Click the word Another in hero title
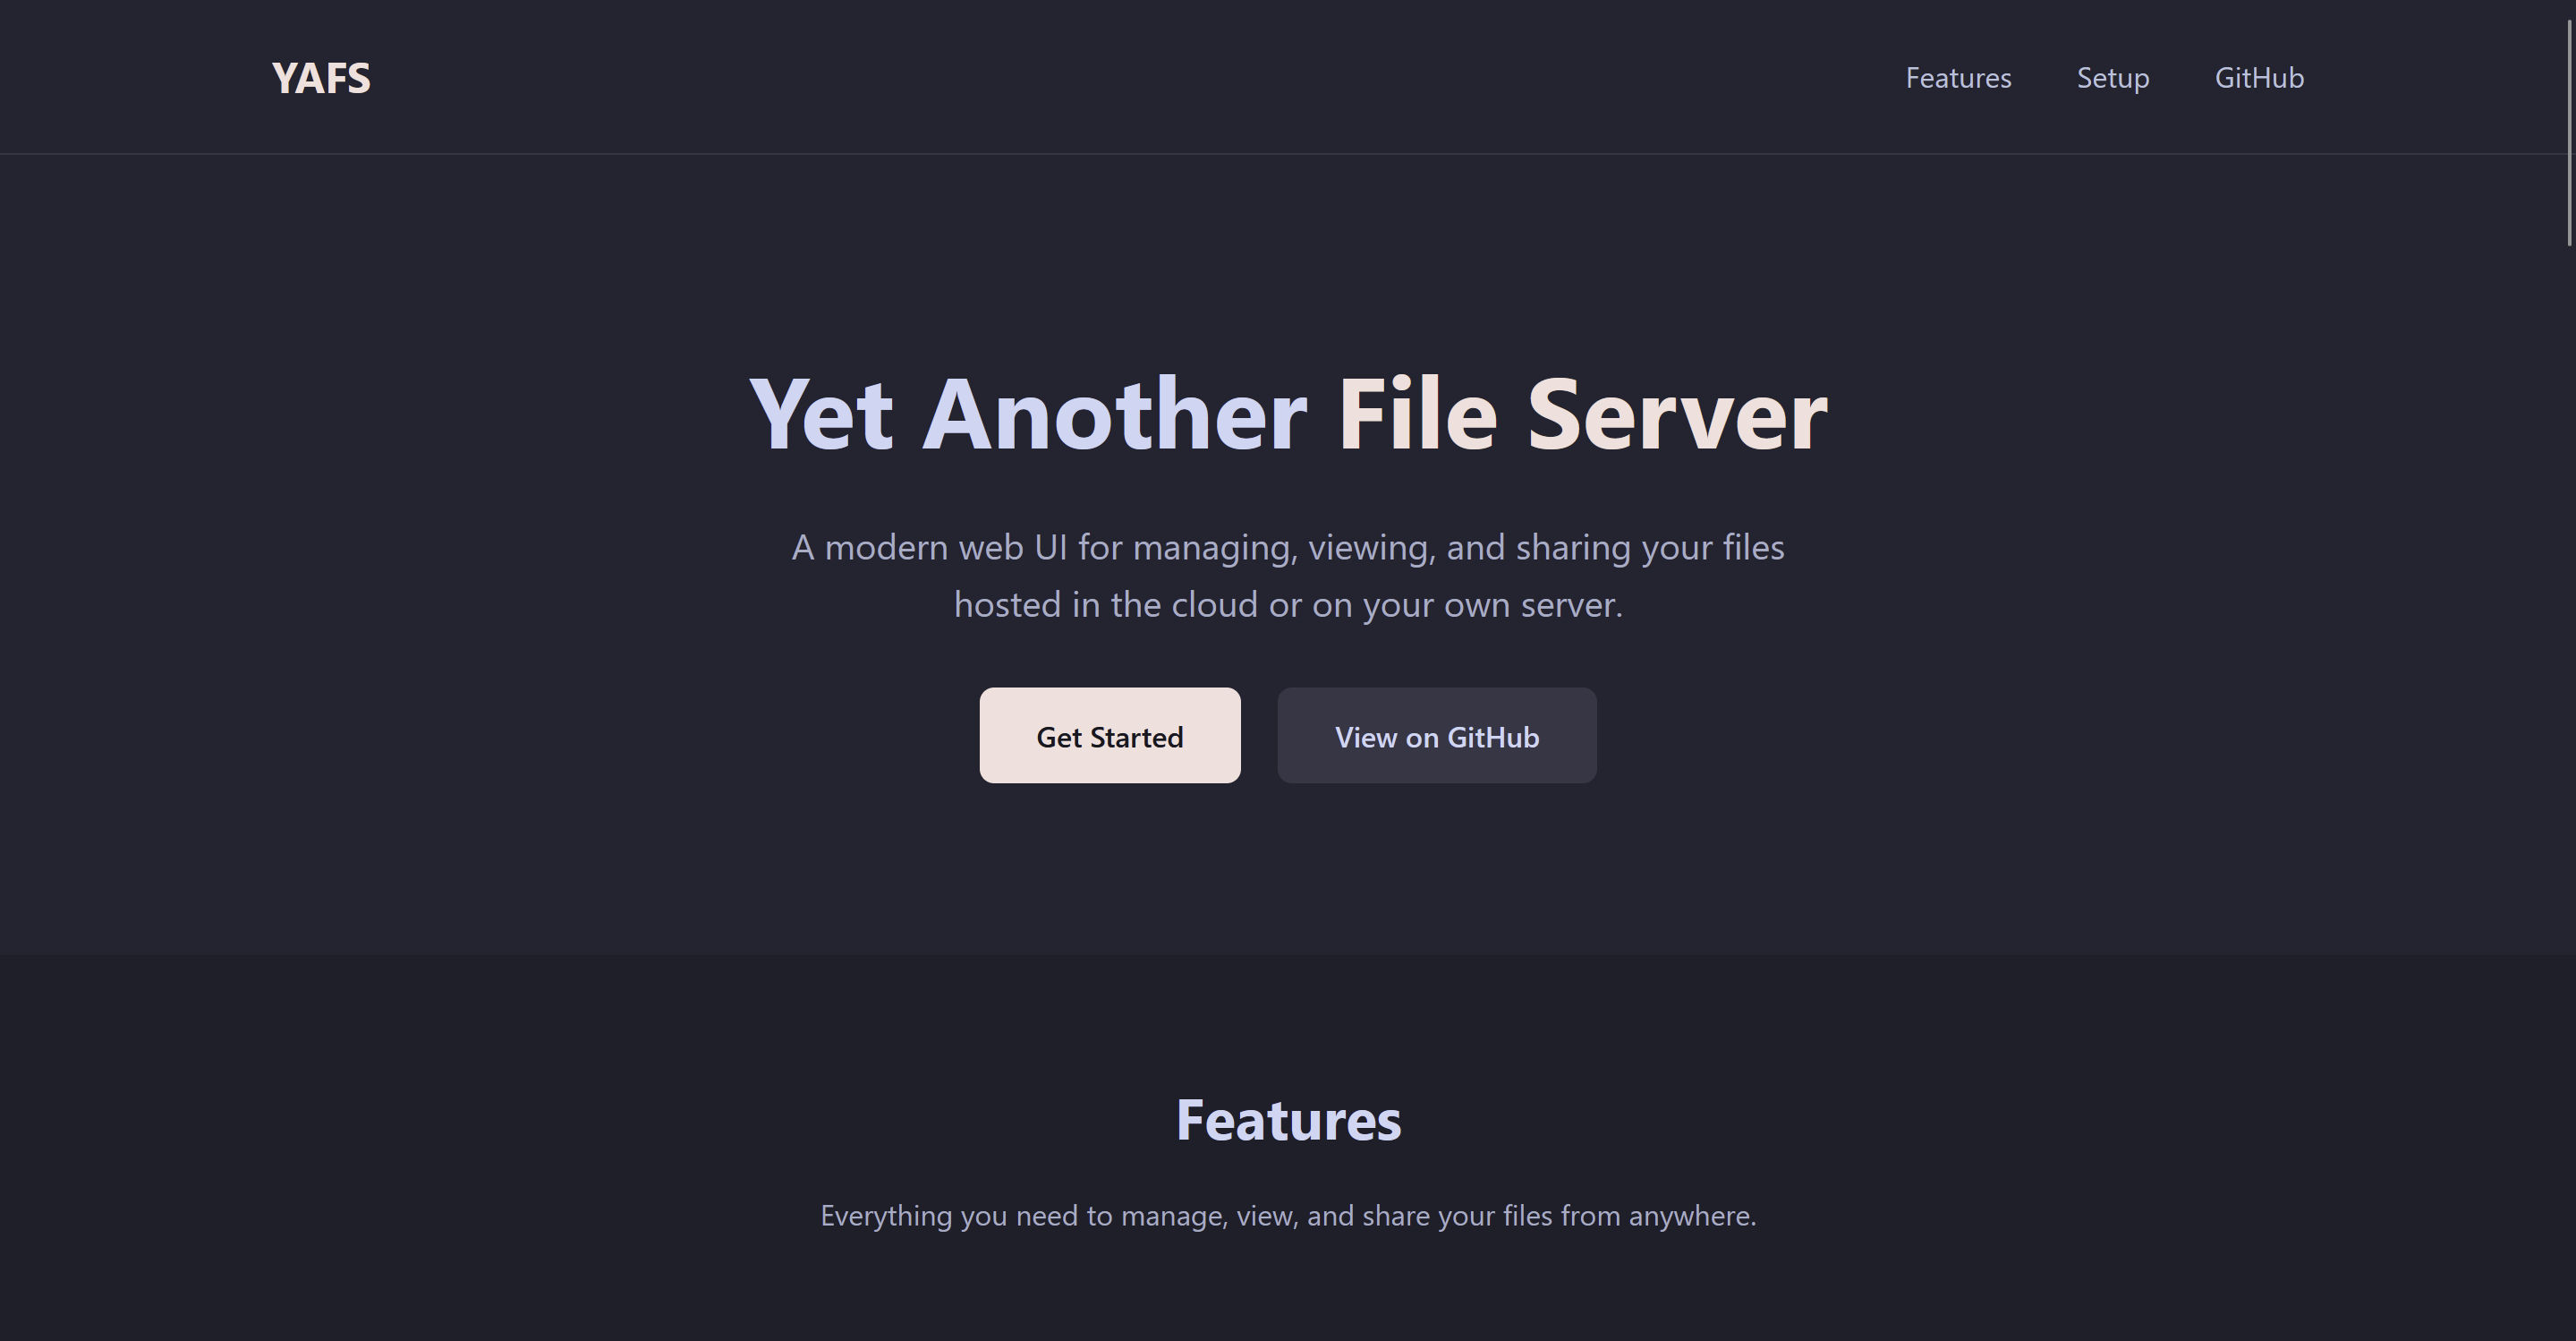 (x=1113, y=415)
